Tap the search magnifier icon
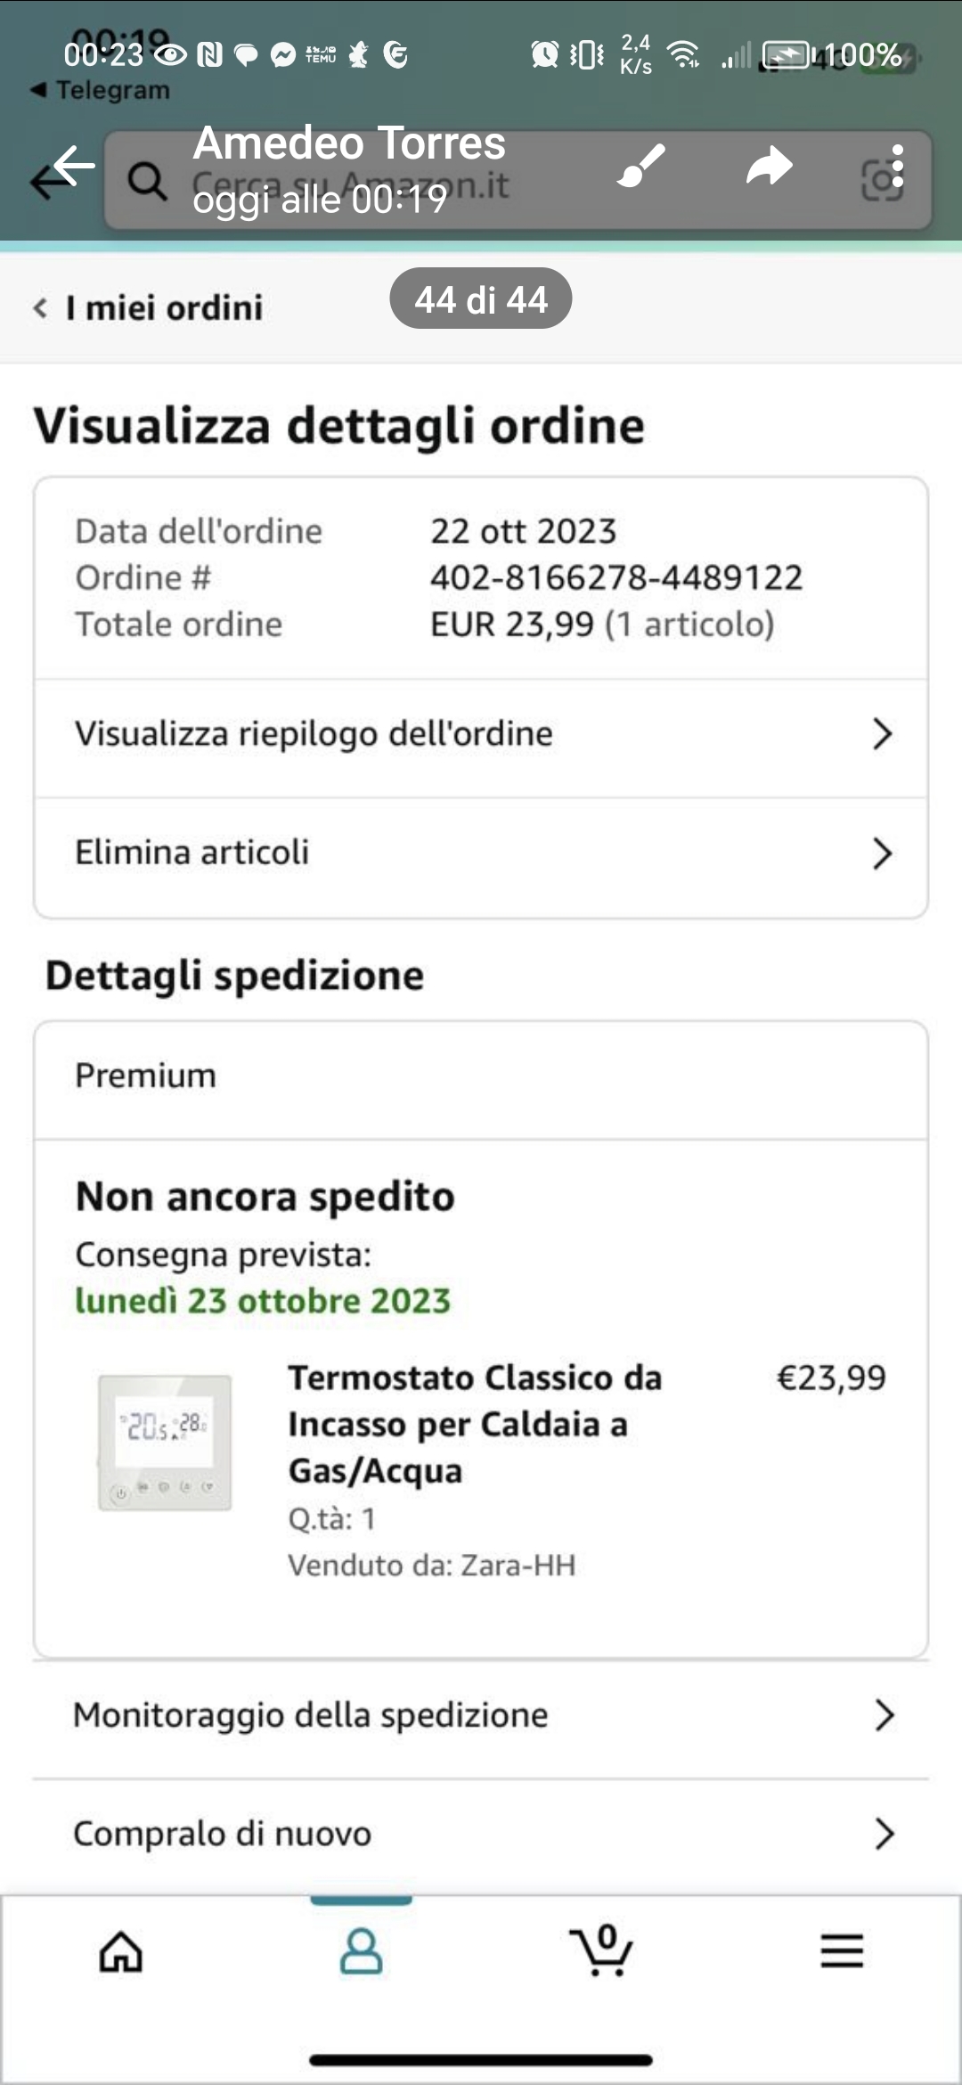This screenshot has width=962, height=2085. [146, 181]
